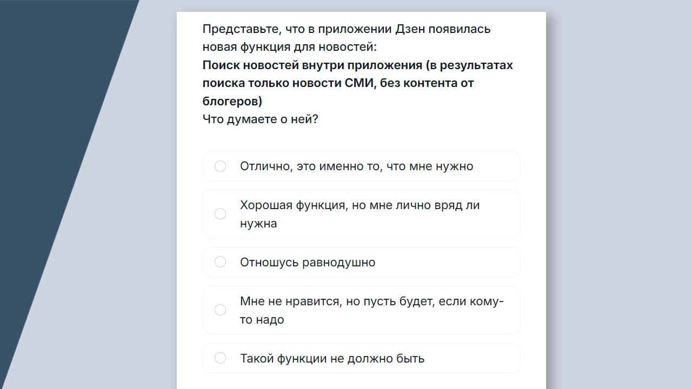The height and width of the screenshot is (389, 692).
Task: Click the question line "Представьте, что в приложении Дзен появилась"
Action: click(x=346, y=29)
